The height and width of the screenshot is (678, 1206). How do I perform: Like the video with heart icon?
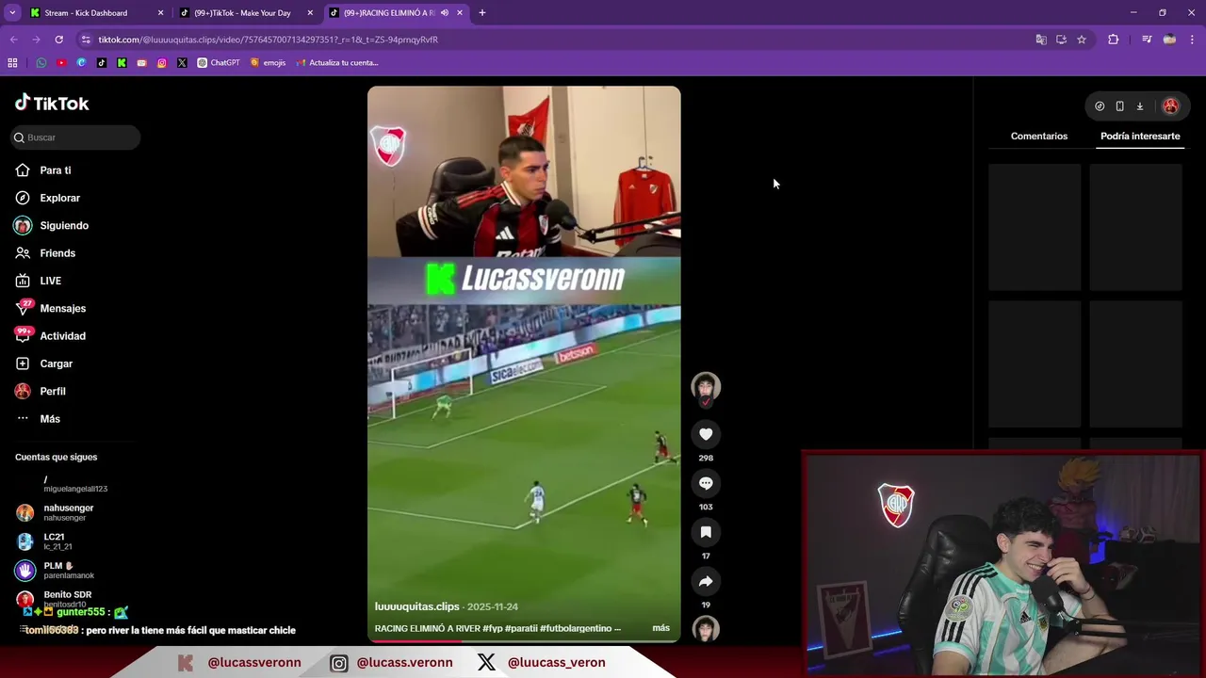point(706,434)
